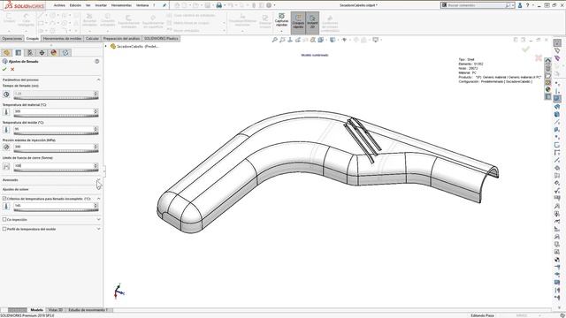Toggle Instant 2D tool

point(312,22)
